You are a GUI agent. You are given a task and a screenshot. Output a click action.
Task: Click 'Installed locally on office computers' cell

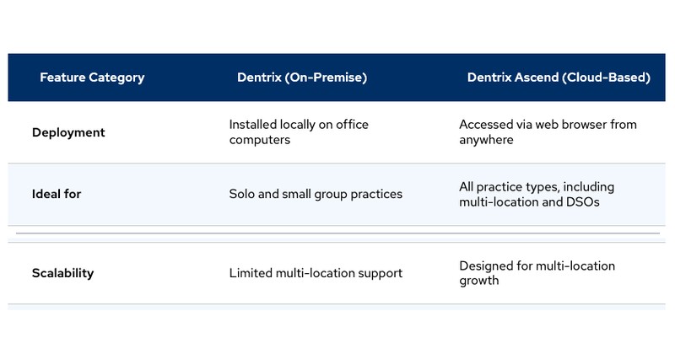point(299,132)
